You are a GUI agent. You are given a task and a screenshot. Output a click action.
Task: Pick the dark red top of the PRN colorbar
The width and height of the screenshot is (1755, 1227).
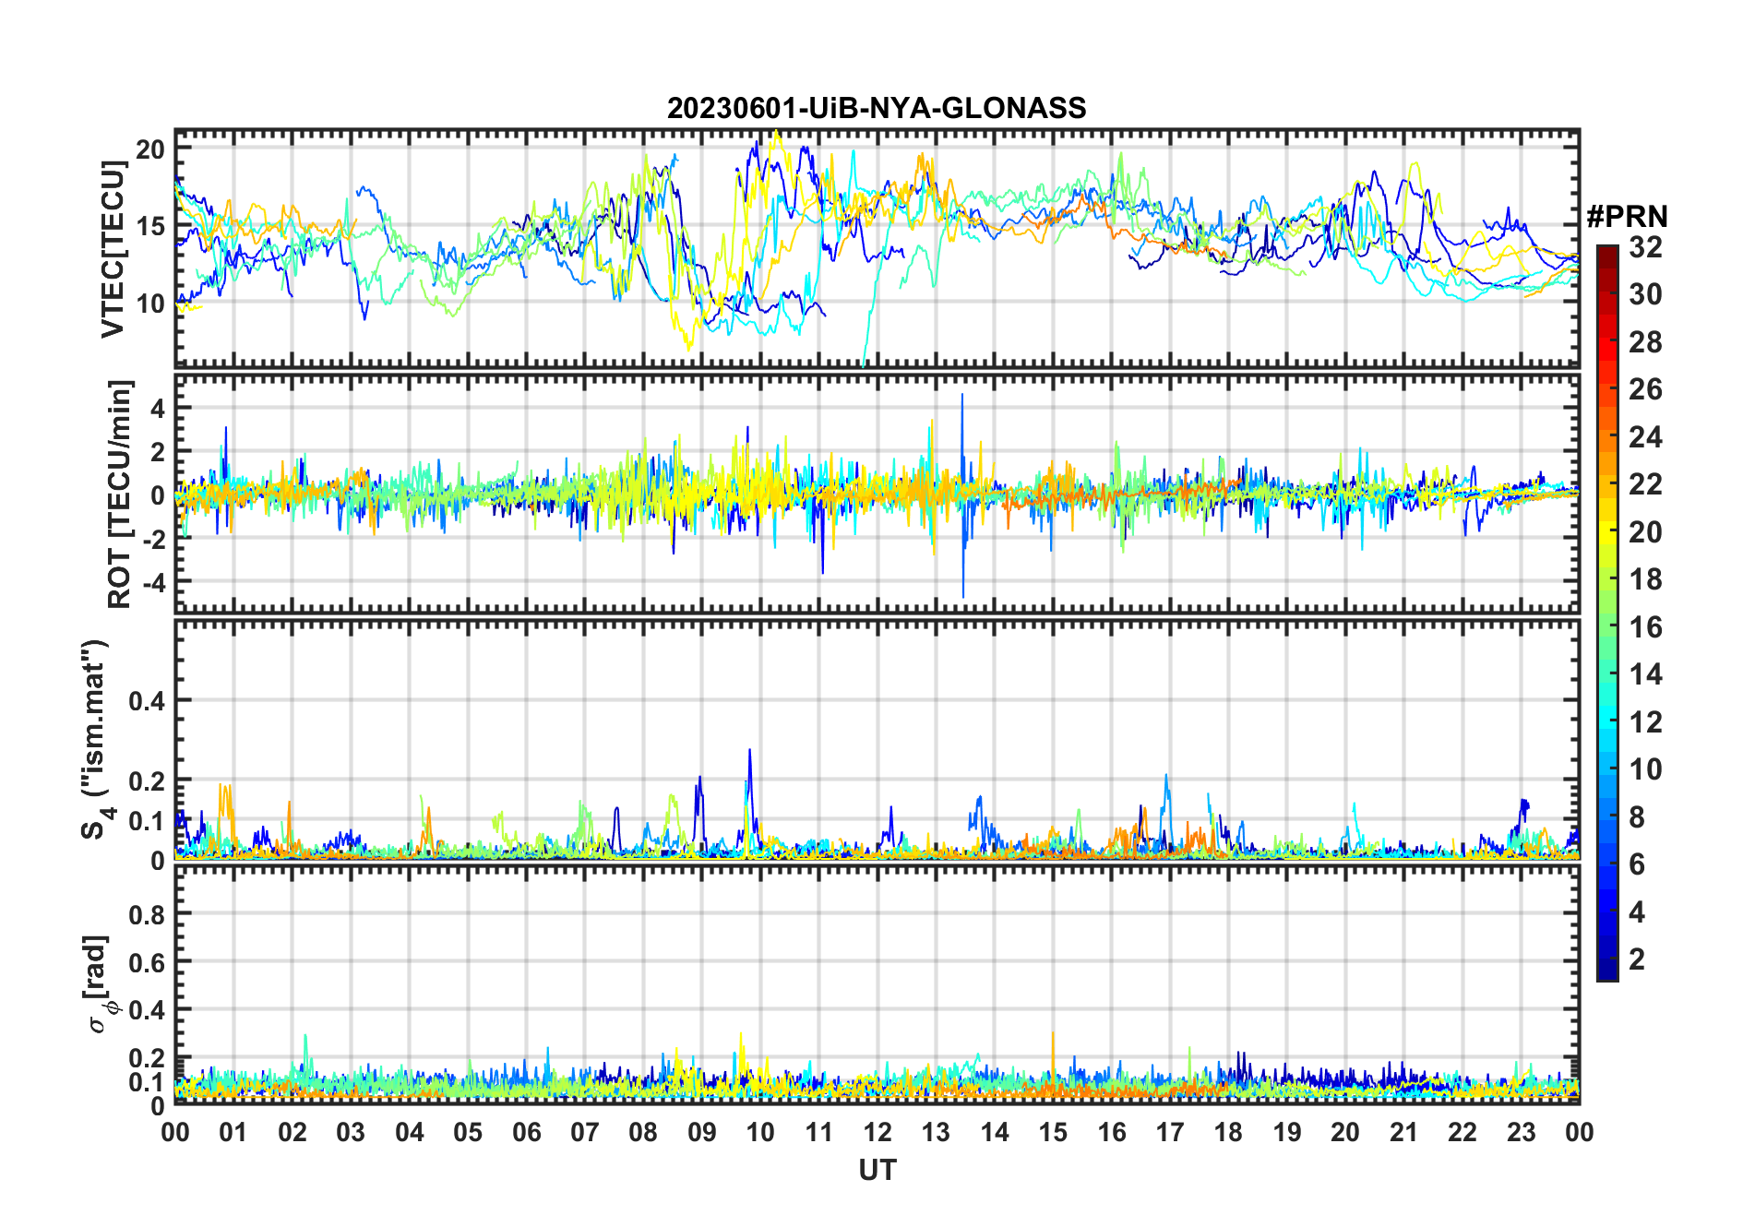1606,252
